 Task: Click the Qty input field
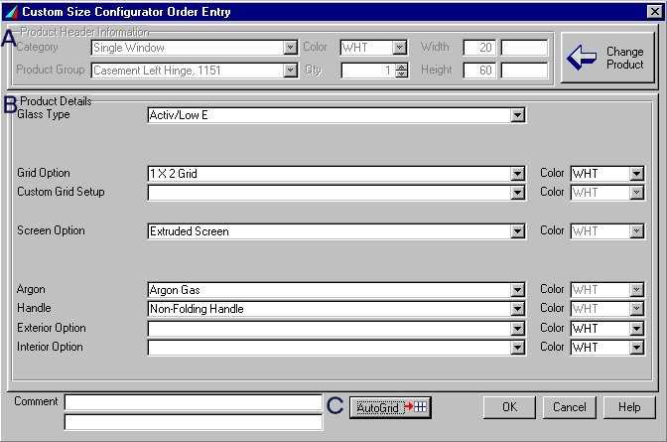tap(368, 71)
